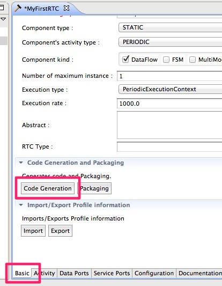Click the Import profile button
The width and height of the screenshot is (222, 286).
coord(33,231)
